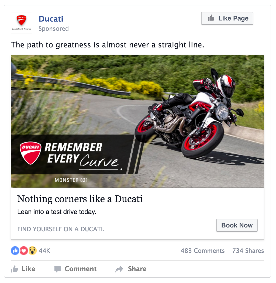Image resolution: width=276 pixels, height=283 pixels.
Task: Like the post with the thumbs-up
Action: [x=23, y=269]
